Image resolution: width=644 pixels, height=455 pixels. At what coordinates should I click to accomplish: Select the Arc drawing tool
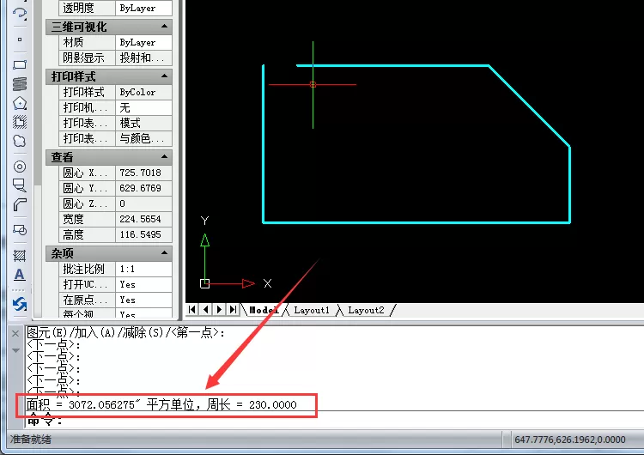(19, 13)
